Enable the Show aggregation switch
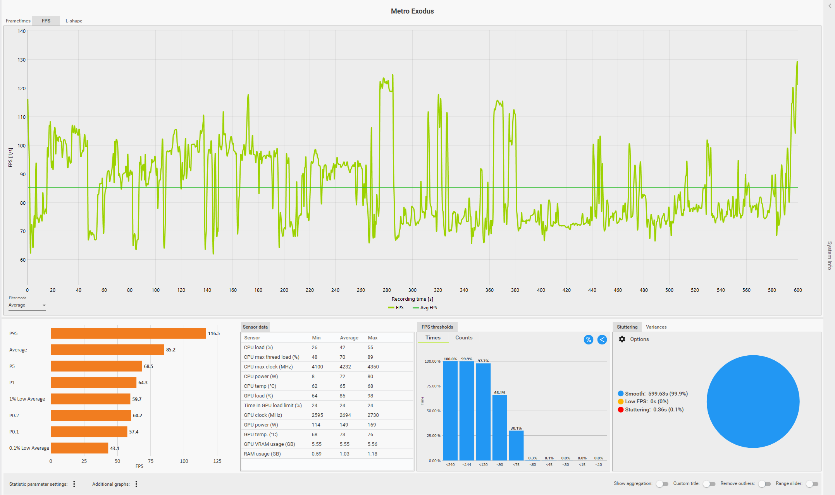Image resolution: width=835 pixels, height=495 pixels. coord(662,484)
